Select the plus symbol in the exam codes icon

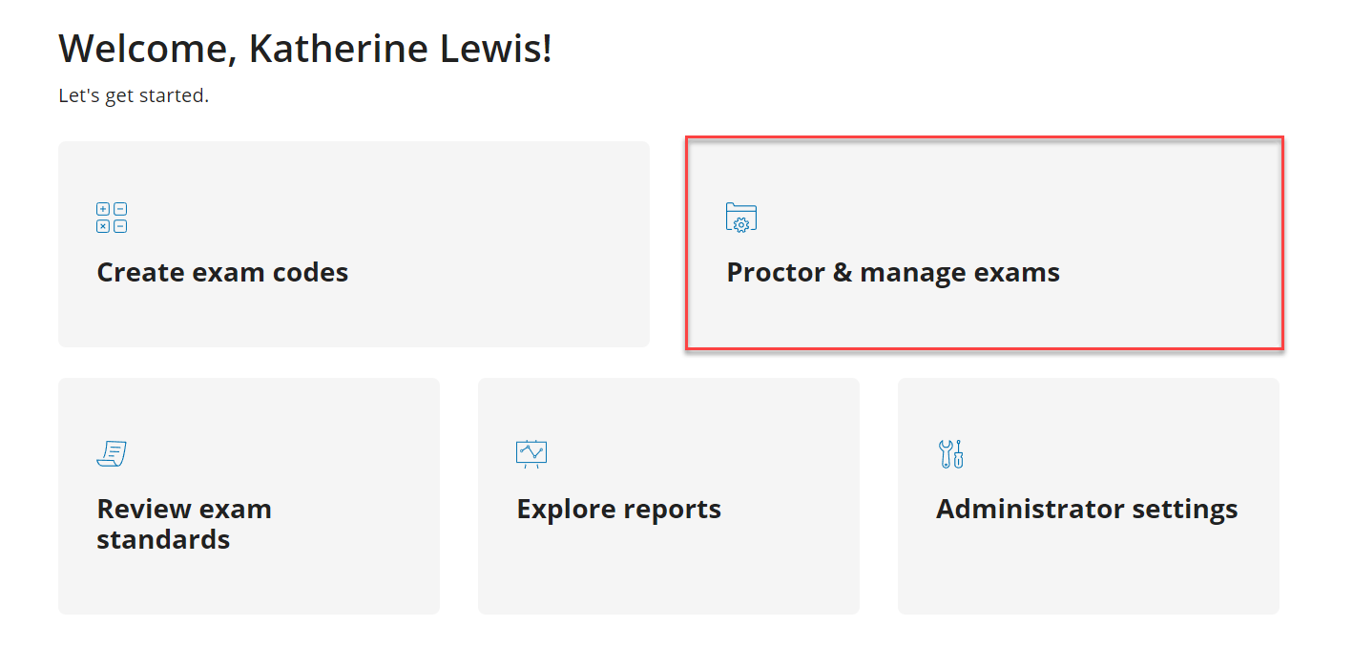[x=103, y=208]
